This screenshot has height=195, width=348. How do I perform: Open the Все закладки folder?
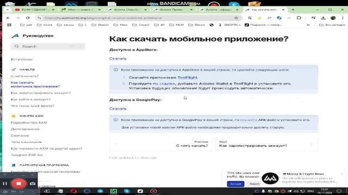click(x=332, y=25)
